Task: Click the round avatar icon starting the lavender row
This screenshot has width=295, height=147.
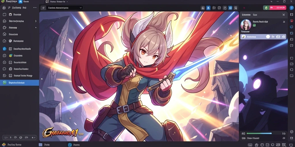Action: (243, 37)
